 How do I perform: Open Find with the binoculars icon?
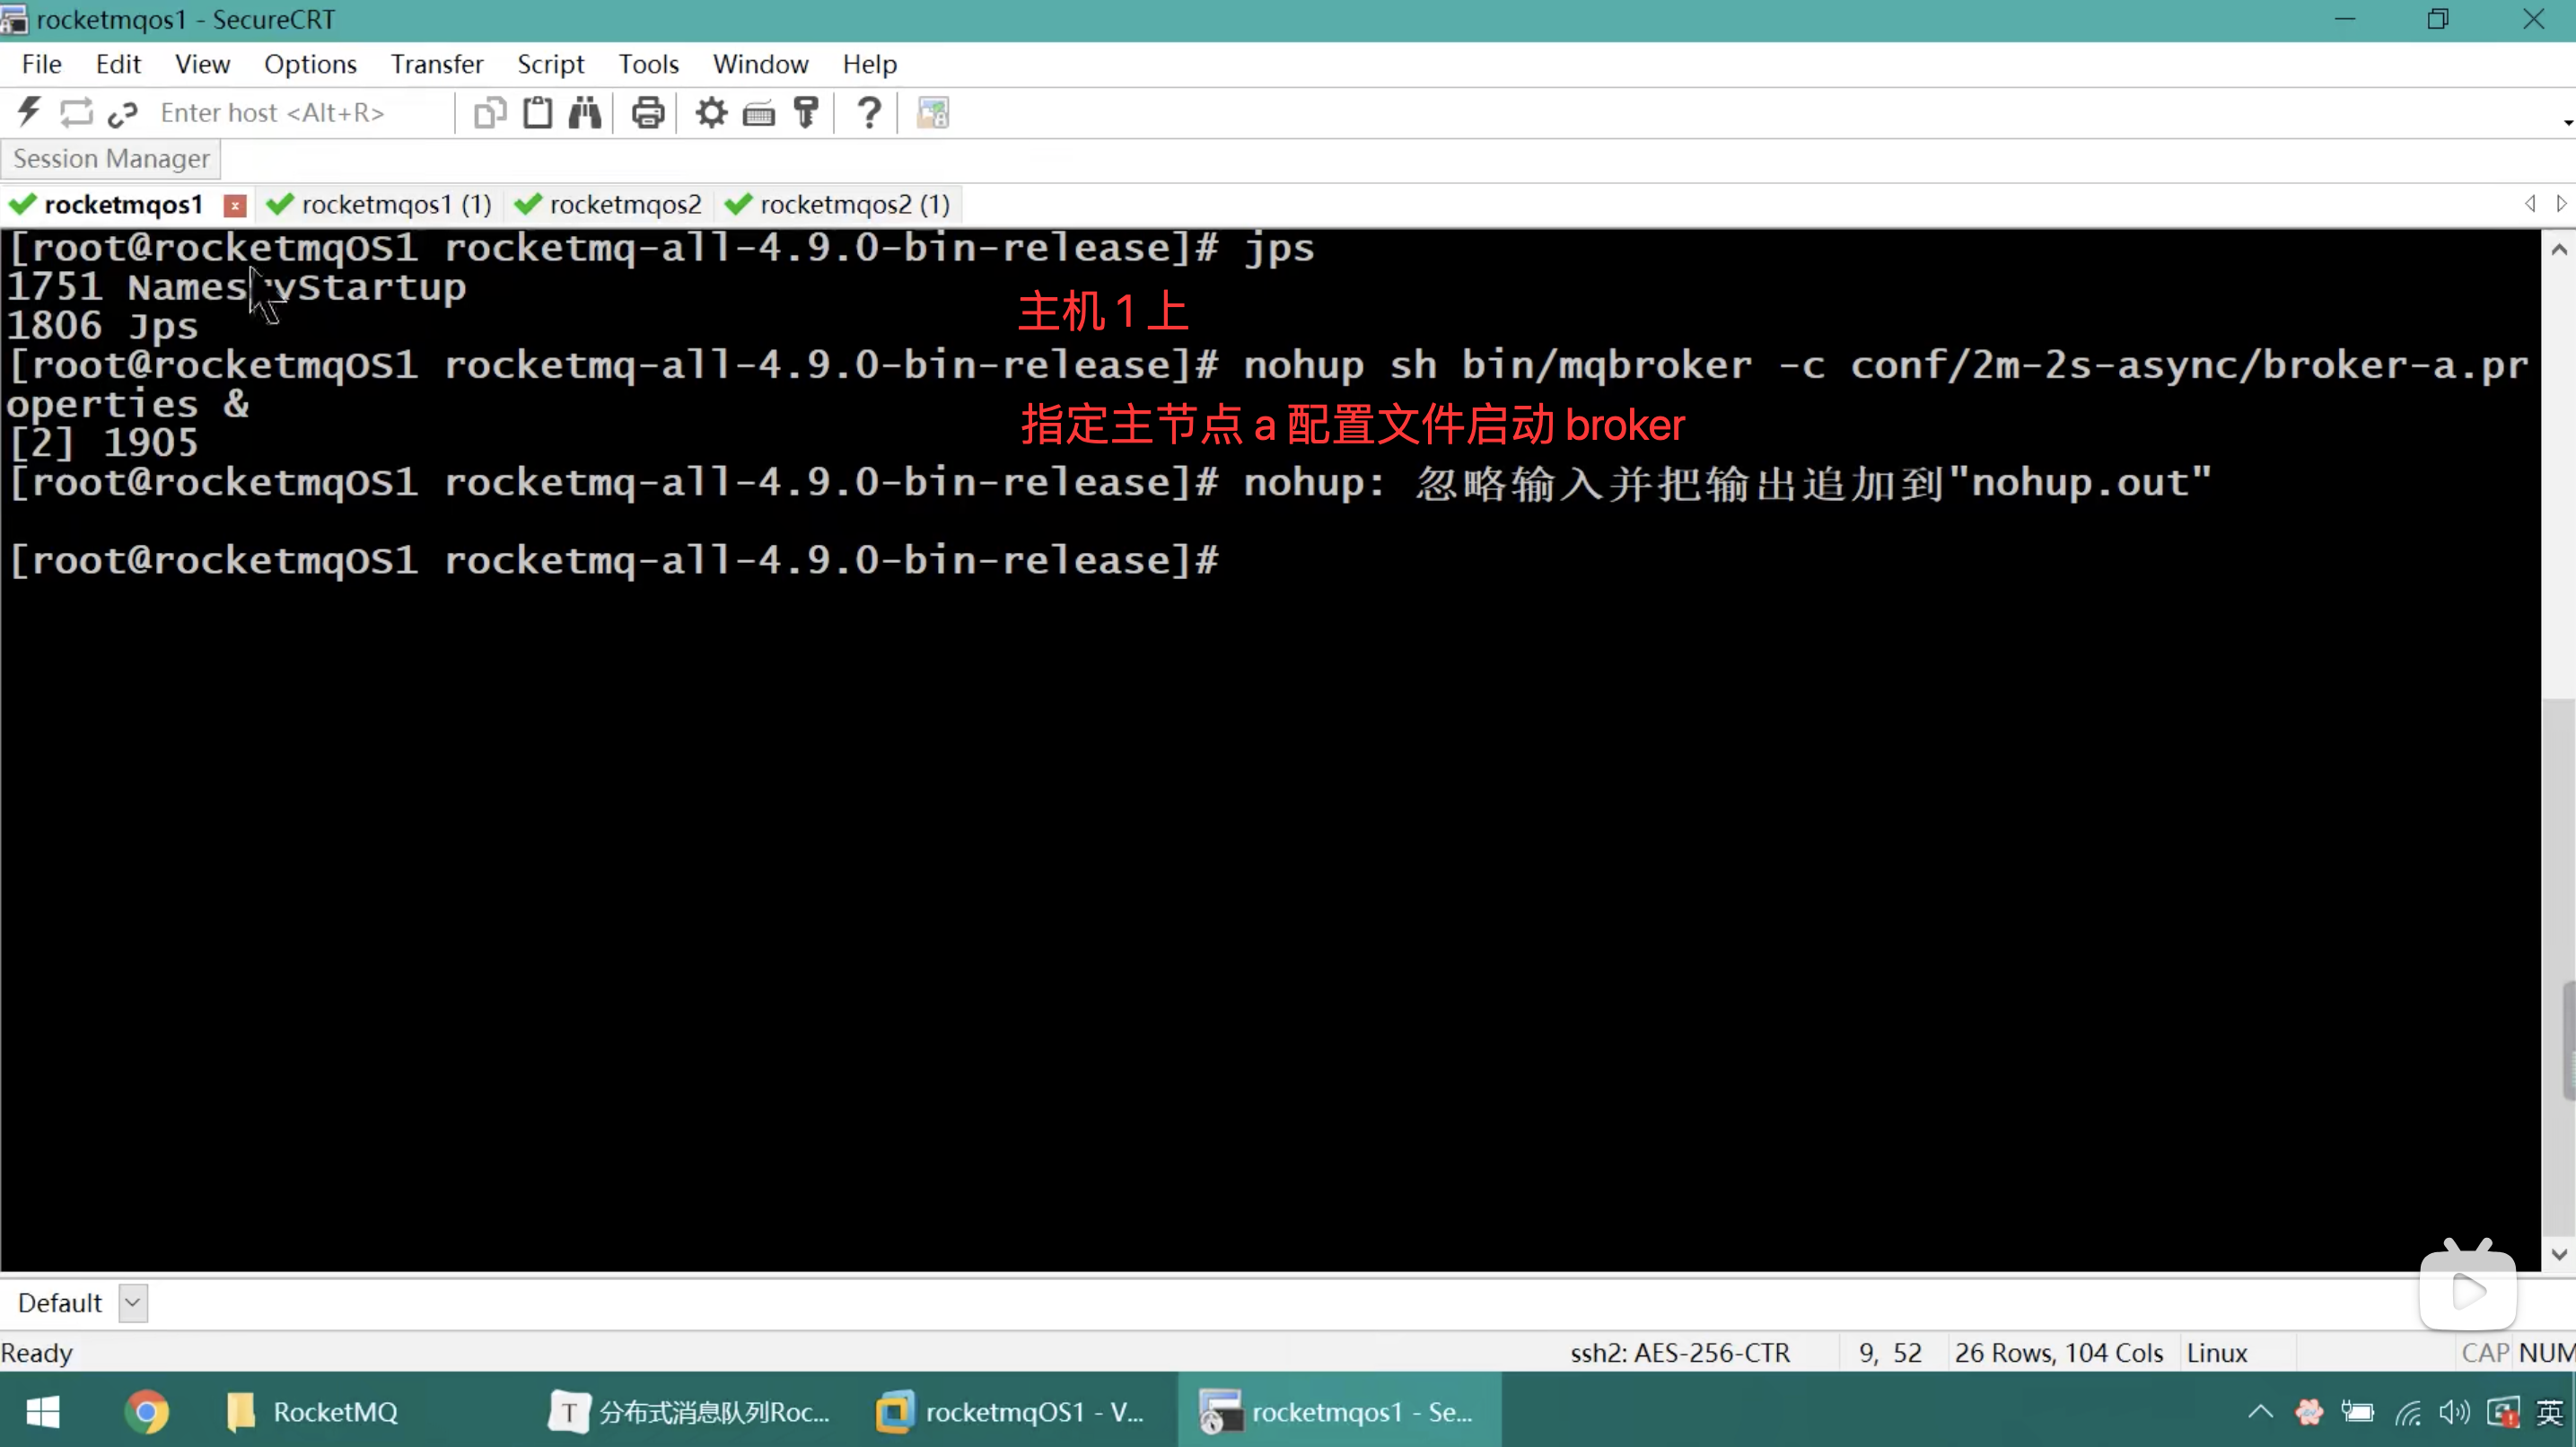tap(585, 113)
